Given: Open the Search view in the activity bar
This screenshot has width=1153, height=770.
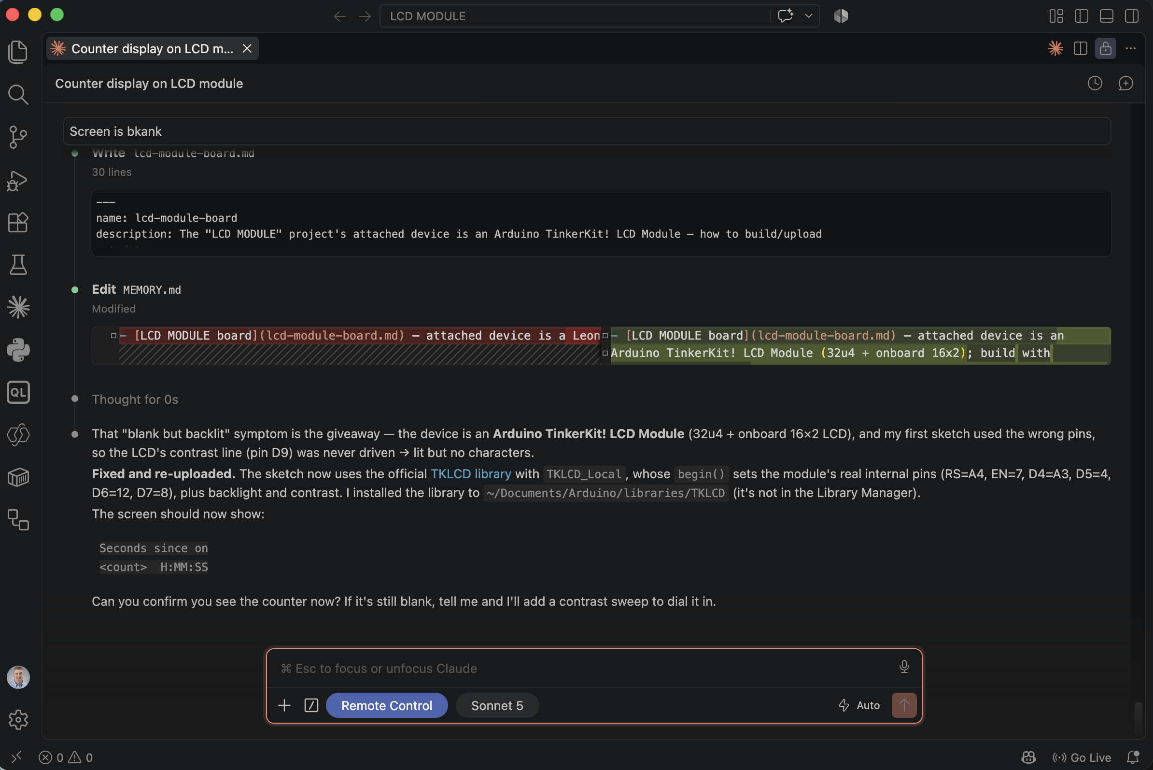Looking at the screenshot, I should (x=18, y=94).
